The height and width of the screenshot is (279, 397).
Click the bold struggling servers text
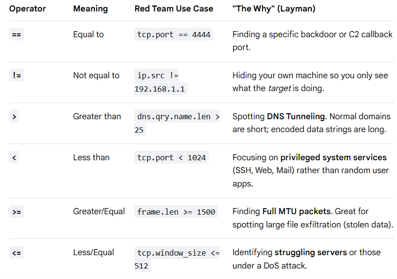(311, 253)
